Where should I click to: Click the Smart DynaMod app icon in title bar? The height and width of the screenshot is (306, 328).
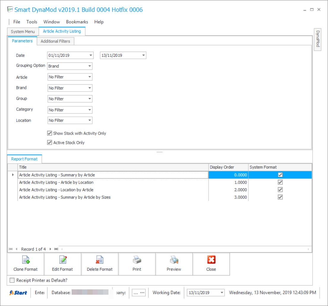10,10
